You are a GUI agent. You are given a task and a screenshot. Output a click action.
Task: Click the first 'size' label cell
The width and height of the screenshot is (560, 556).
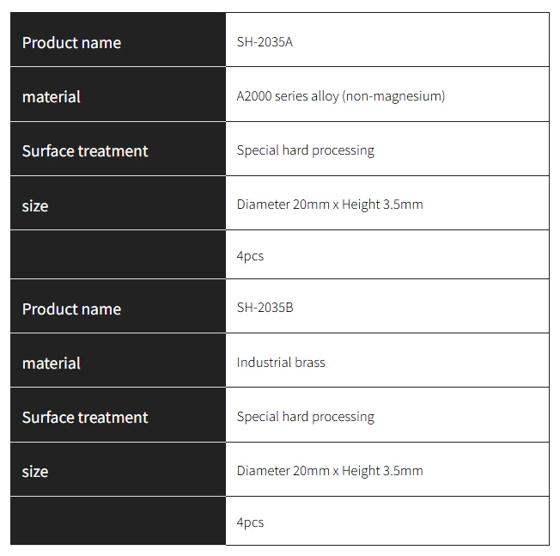point(118,203)
